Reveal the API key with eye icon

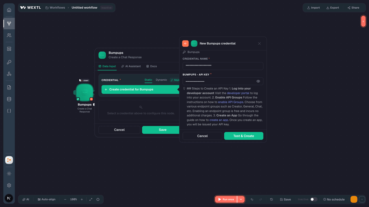(x=258, y=81)
